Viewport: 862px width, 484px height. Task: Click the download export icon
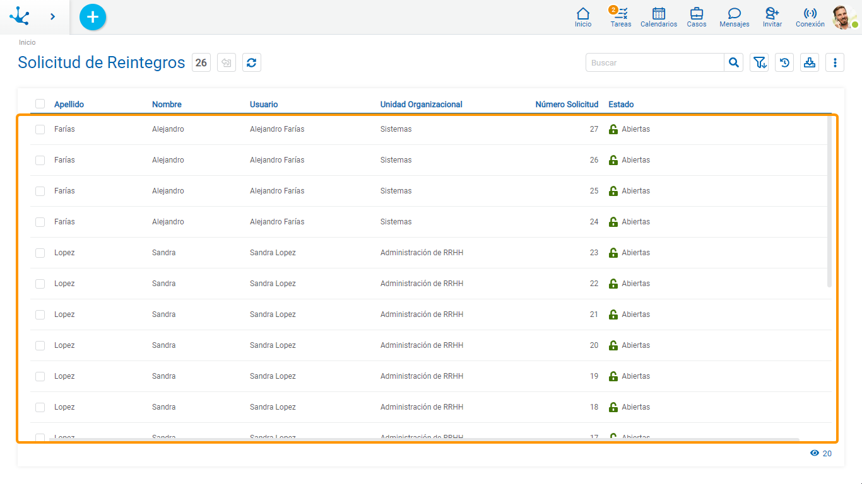tap(810, 62)
